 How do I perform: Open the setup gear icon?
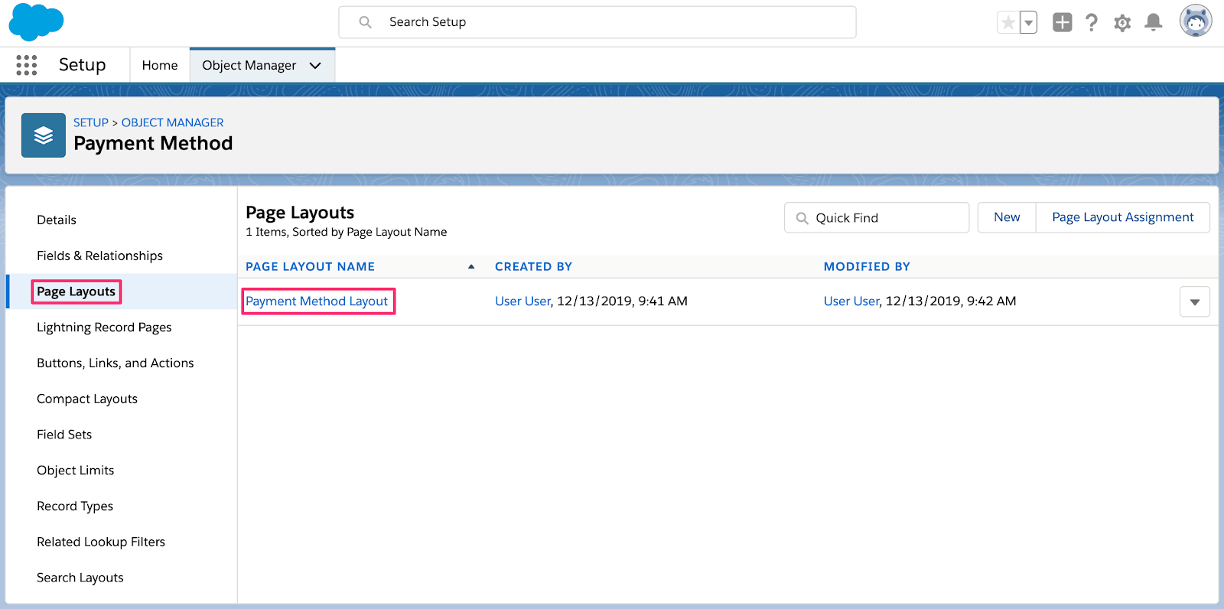coord(1122,23)
